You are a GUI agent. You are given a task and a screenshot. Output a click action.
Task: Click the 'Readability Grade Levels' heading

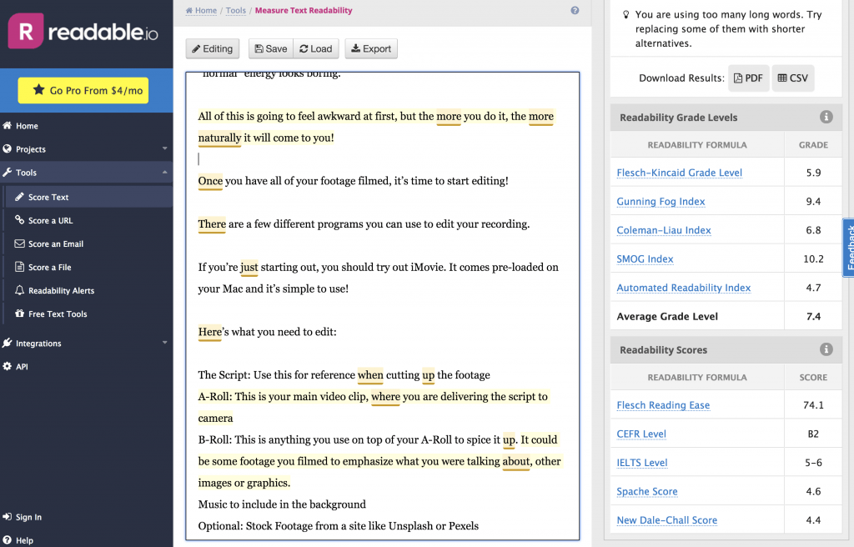[x=678, y=117]
